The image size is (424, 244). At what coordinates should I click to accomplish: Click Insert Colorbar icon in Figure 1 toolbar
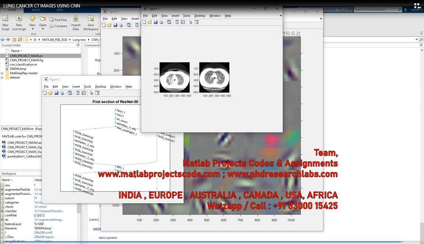[x=177, y=22]
